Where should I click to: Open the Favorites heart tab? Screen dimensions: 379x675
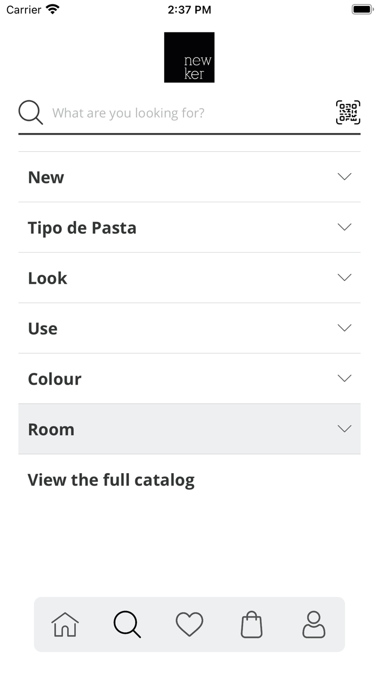190,625
